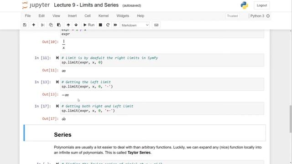Click the run icon beside In [17]
Image resolution: width=292 pixels, height=164 pixels.
(57, 106)
